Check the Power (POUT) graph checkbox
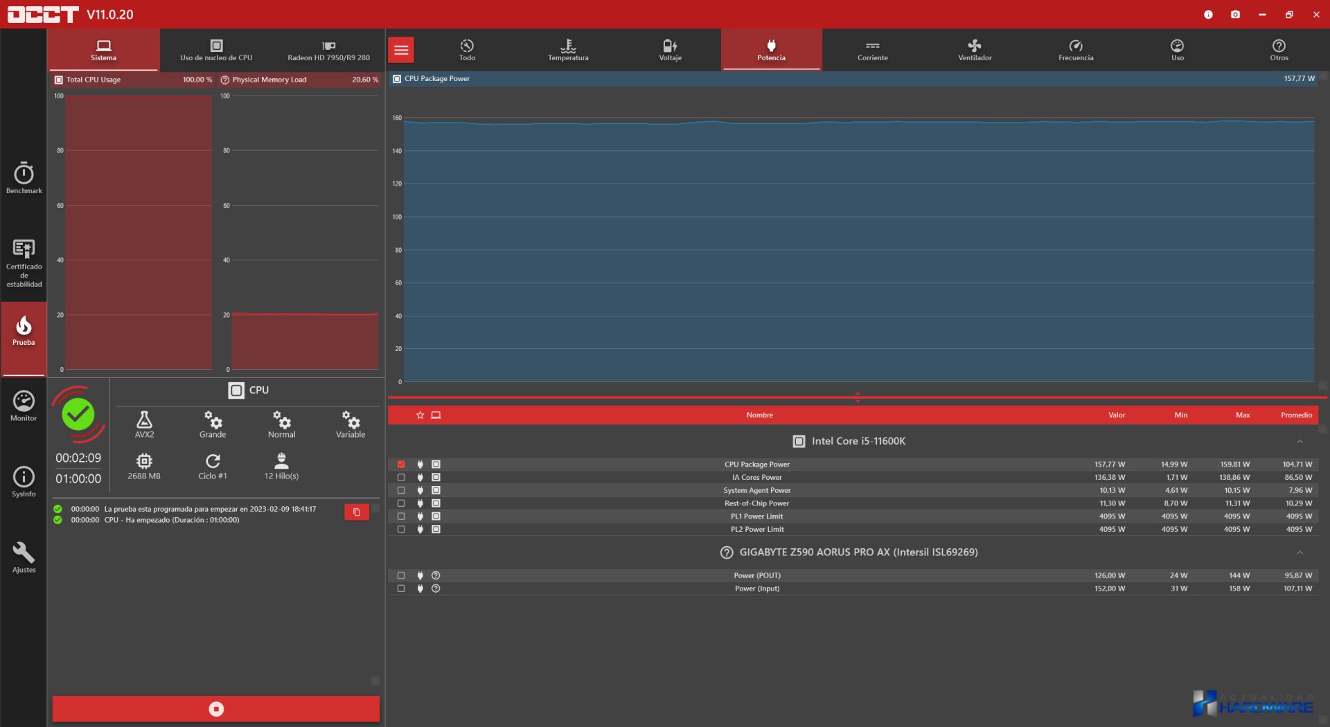This screenshot has width=1330, height=727. coord(401,575)
